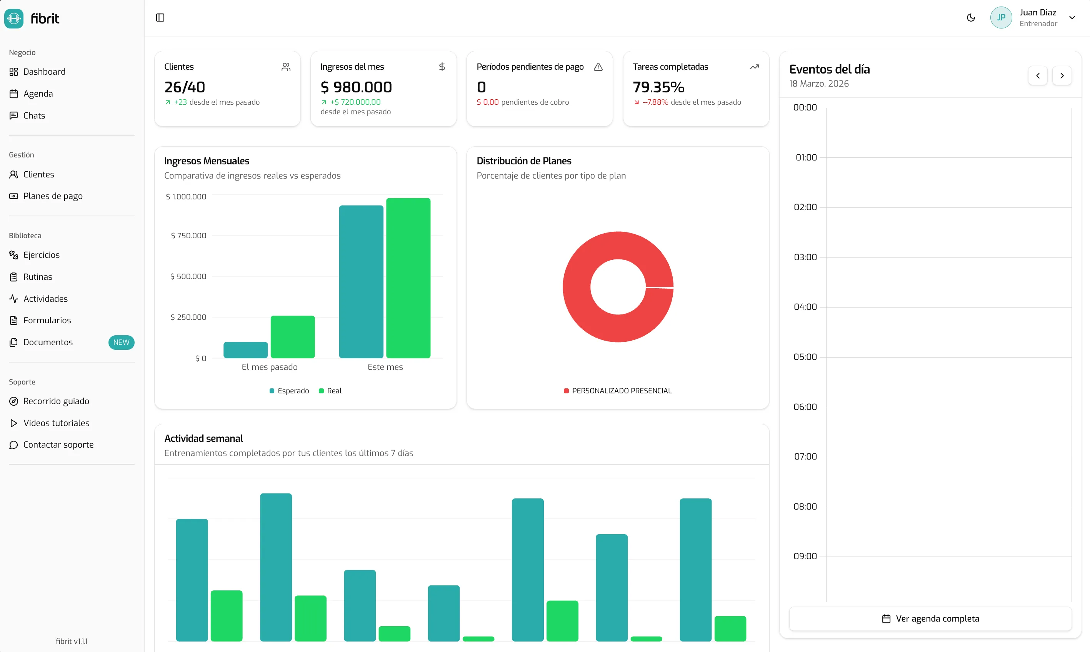Select the Agenda calendar icon

click(13, 93)
